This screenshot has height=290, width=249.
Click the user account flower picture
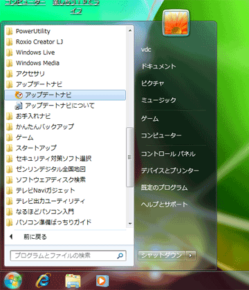176,23
